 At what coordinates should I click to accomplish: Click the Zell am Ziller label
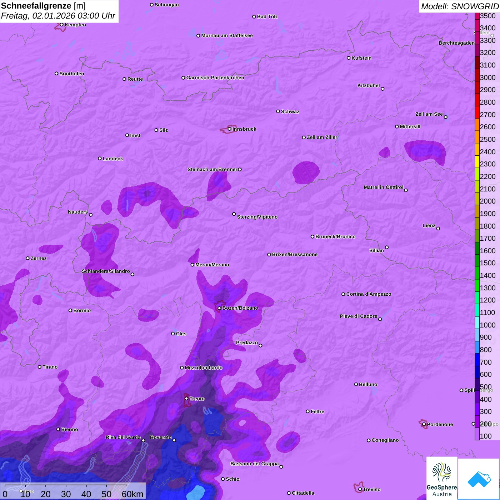(x=322, y=137)
